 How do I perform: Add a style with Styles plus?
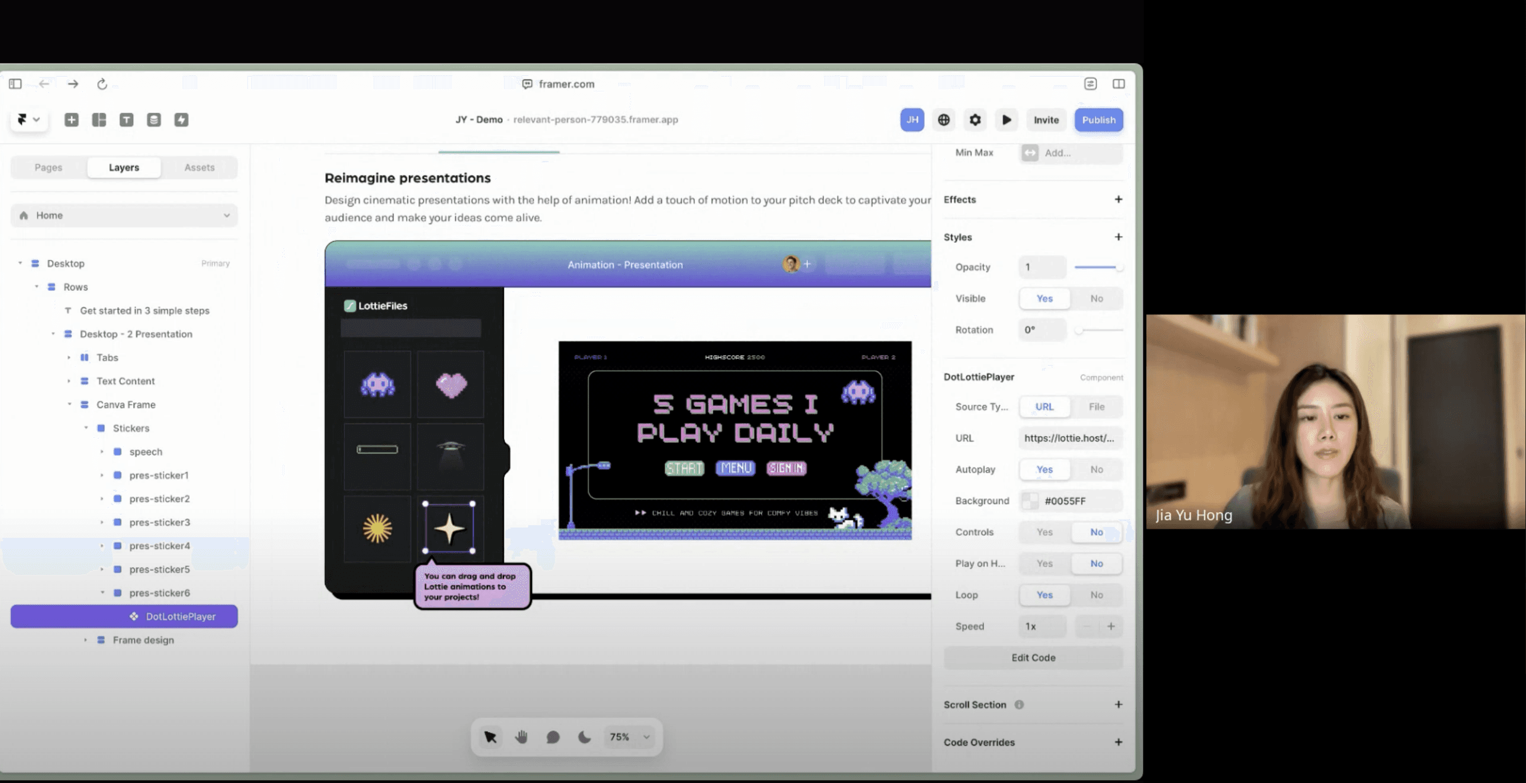[x=1118, y=237]
